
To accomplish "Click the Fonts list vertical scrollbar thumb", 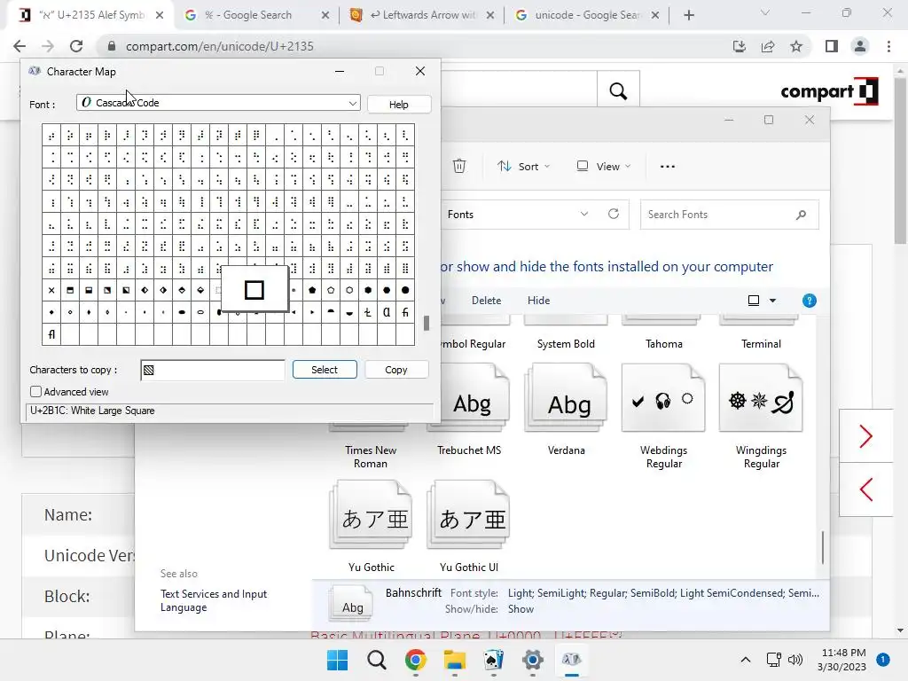I will pos(822,547).
